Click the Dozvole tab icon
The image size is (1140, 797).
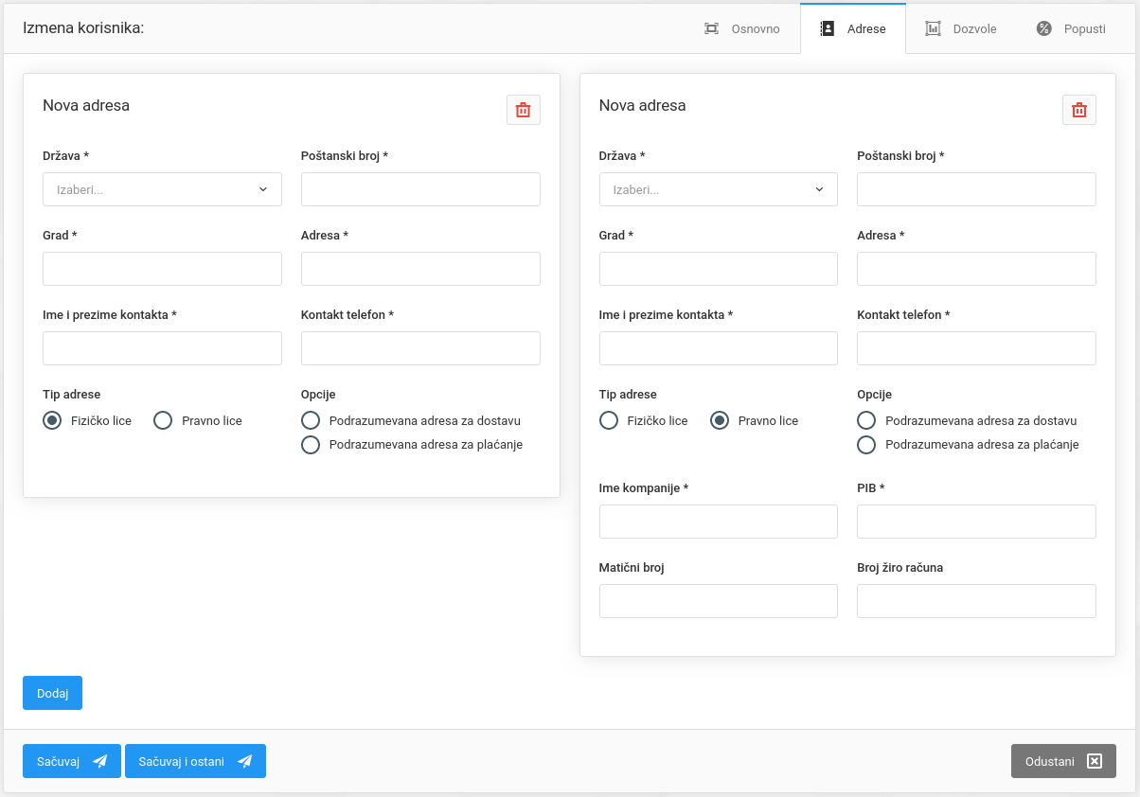933,28
